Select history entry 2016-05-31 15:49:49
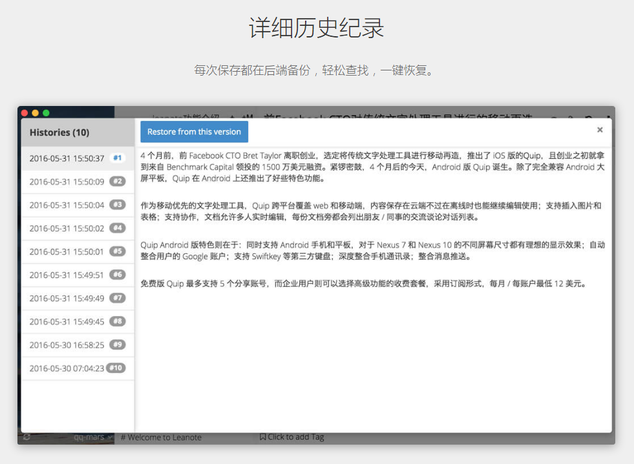The image size is (634, 464). pyautogui.click(x=67, y=298)
